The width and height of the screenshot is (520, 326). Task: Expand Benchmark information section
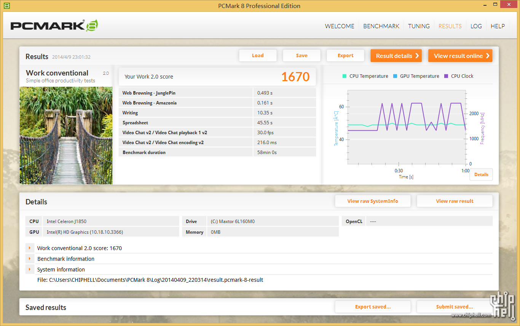click(x=29, y=259)
